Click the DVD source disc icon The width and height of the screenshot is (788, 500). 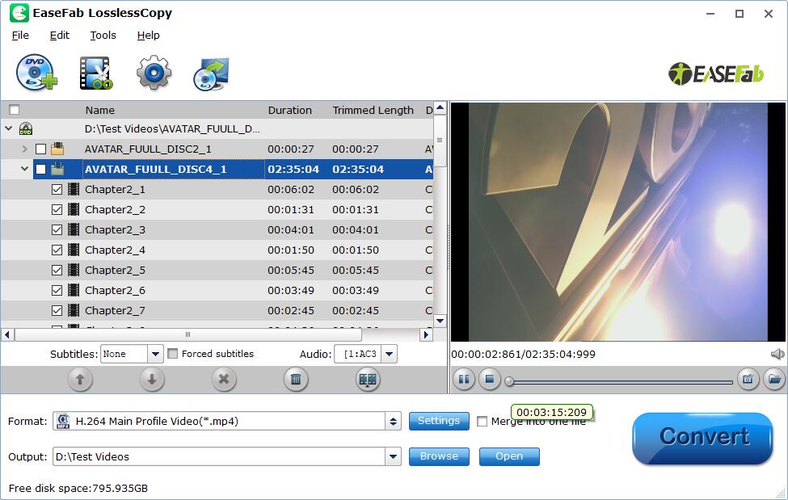click(26, 129)
